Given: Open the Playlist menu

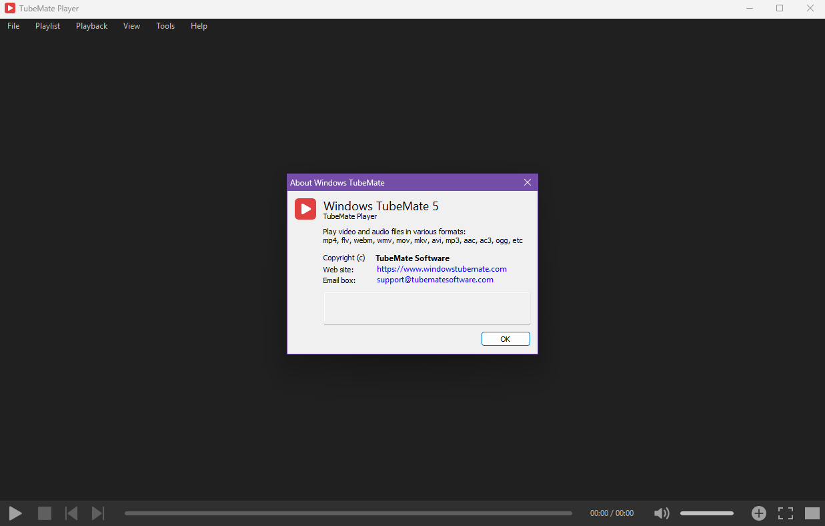Looking at the screenshot, I should (48, 26).
